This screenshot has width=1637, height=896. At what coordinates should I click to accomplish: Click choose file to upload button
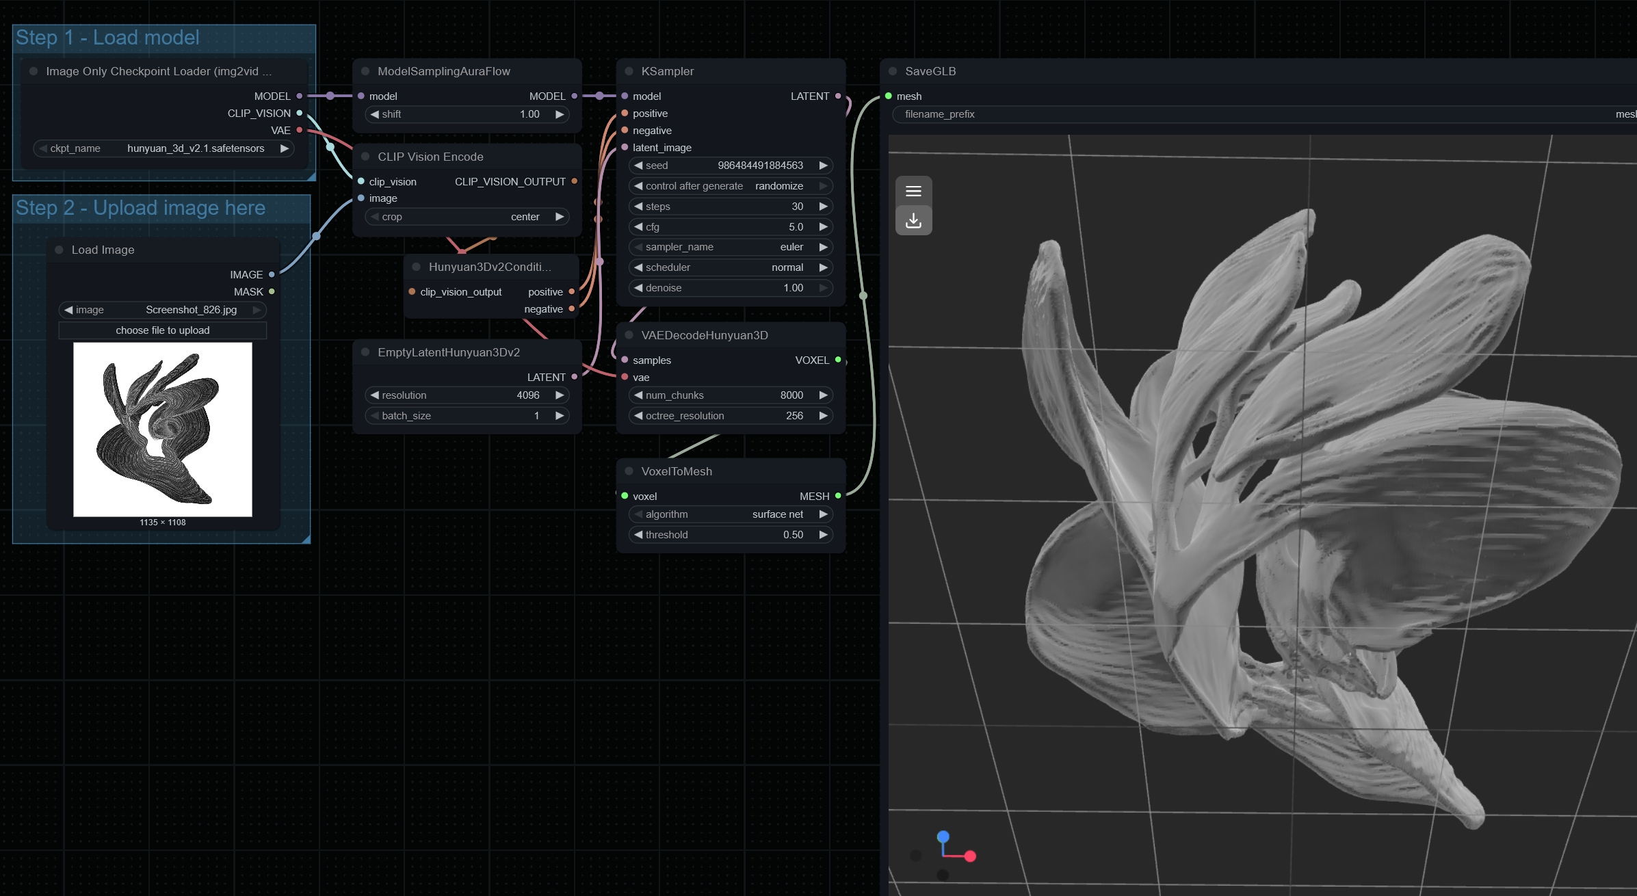tap(163, 330)
